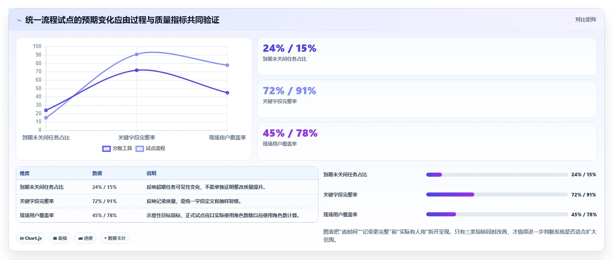Viewport: 613px width, 260px height.
Task: Click the 数据卡片 tag chip
Action: point(115,238)
